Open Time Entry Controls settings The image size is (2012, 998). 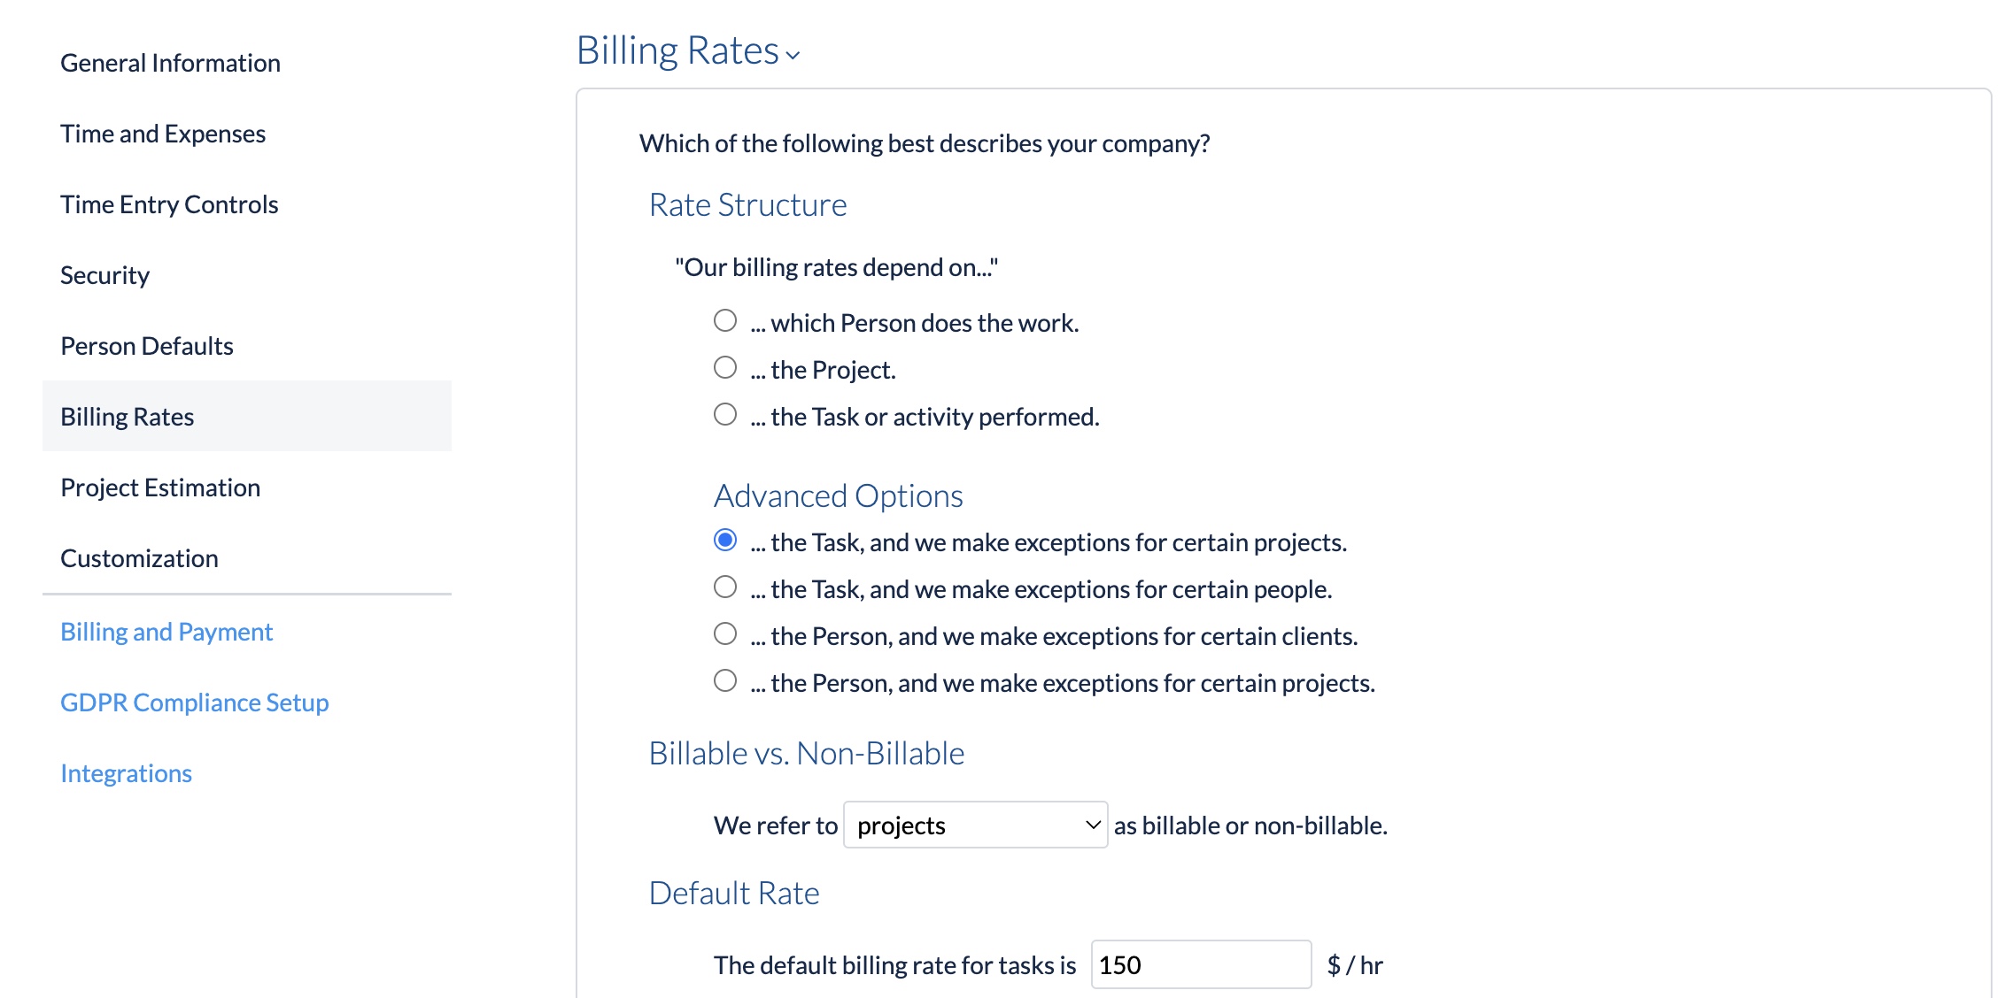coord(169,204)
